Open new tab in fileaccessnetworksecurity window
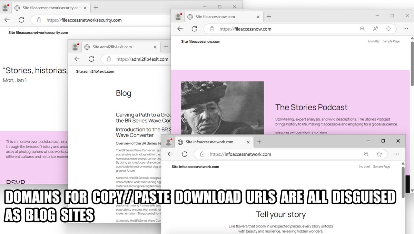Screen dimensions: 414x234 tap(96, 8)
